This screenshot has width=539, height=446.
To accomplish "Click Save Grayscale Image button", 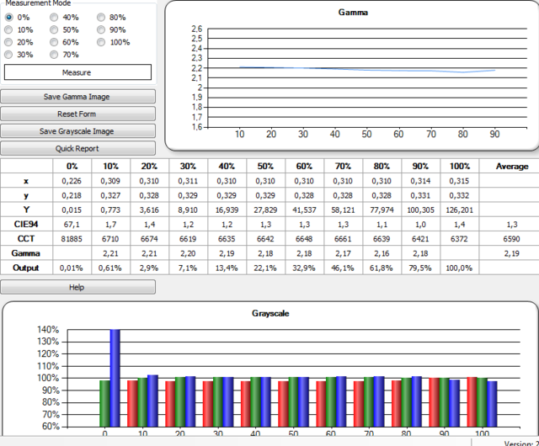I will click(77, 131).
